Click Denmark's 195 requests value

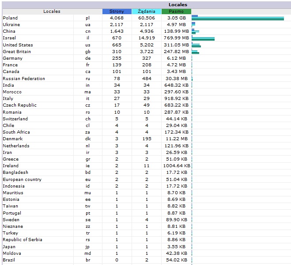point(146,139)
